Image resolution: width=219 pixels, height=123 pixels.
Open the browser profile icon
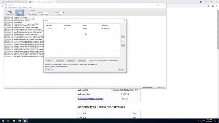click(213, 6)
